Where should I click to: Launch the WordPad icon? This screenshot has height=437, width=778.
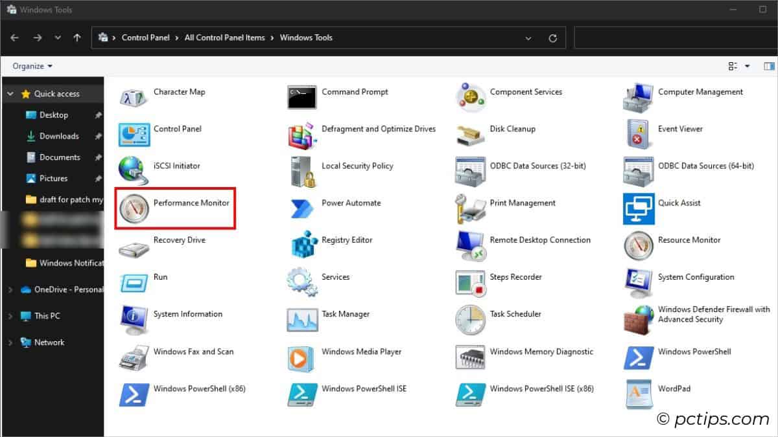pyautogui.click(x=639, y=394)
